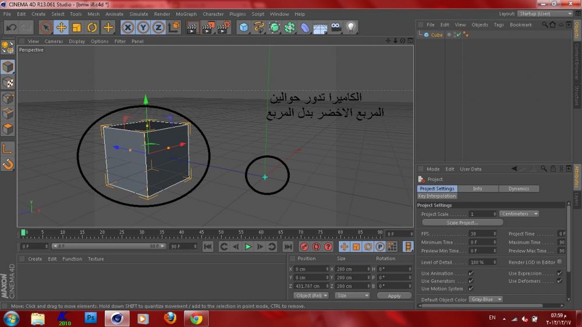Viewport: 582px width, 327px height.
Task: Select the Move tool in the top toolbar
Action: (61, 27)
